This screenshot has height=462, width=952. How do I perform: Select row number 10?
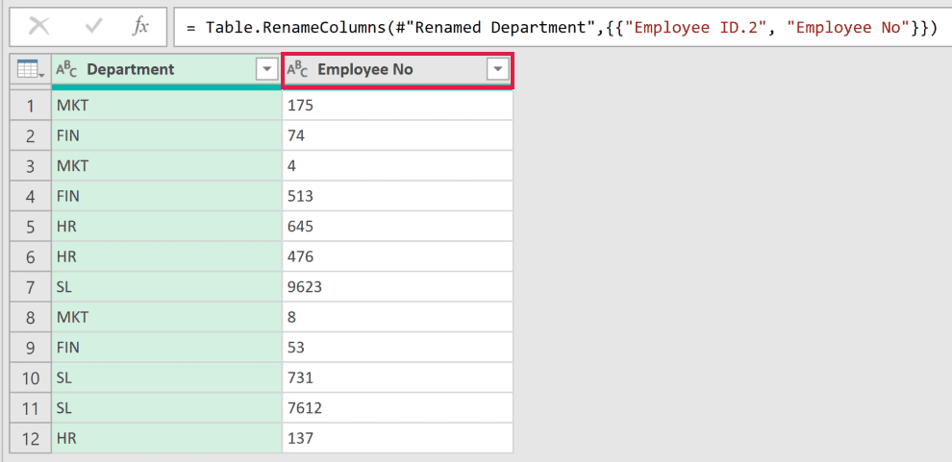31,378
